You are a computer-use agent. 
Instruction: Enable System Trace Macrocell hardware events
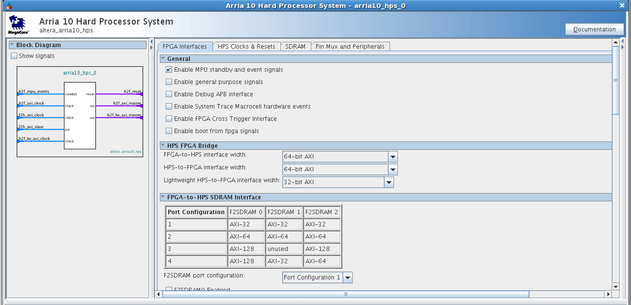point(169,107)
